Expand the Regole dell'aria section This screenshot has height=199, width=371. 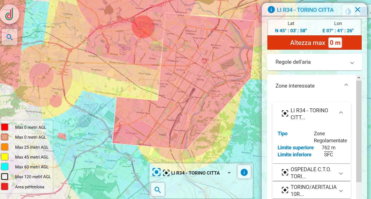pos(352,63)
